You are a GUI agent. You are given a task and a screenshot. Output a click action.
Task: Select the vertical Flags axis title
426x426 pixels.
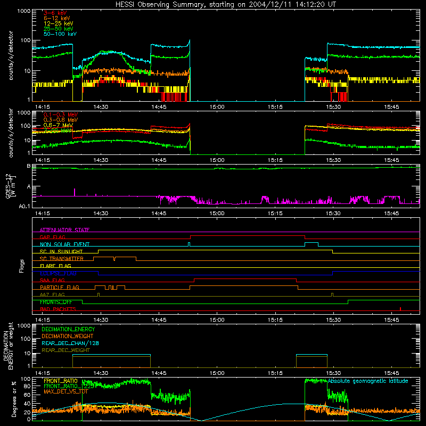point(22,266)
